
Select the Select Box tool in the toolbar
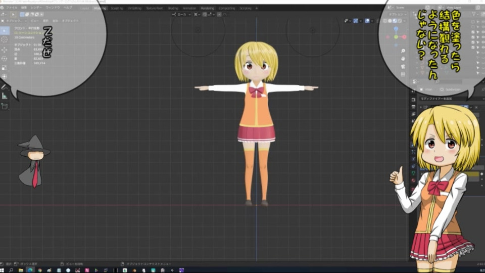5,31
